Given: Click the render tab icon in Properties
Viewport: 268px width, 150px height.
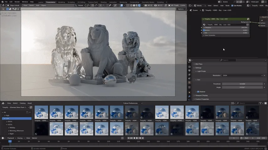Looking at the screenshot, I should (x=189, y=67).
